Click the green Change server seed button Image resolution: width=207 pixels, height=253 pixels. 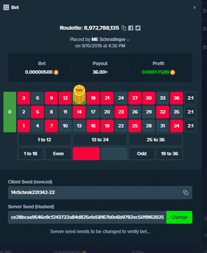click(179, 217)
